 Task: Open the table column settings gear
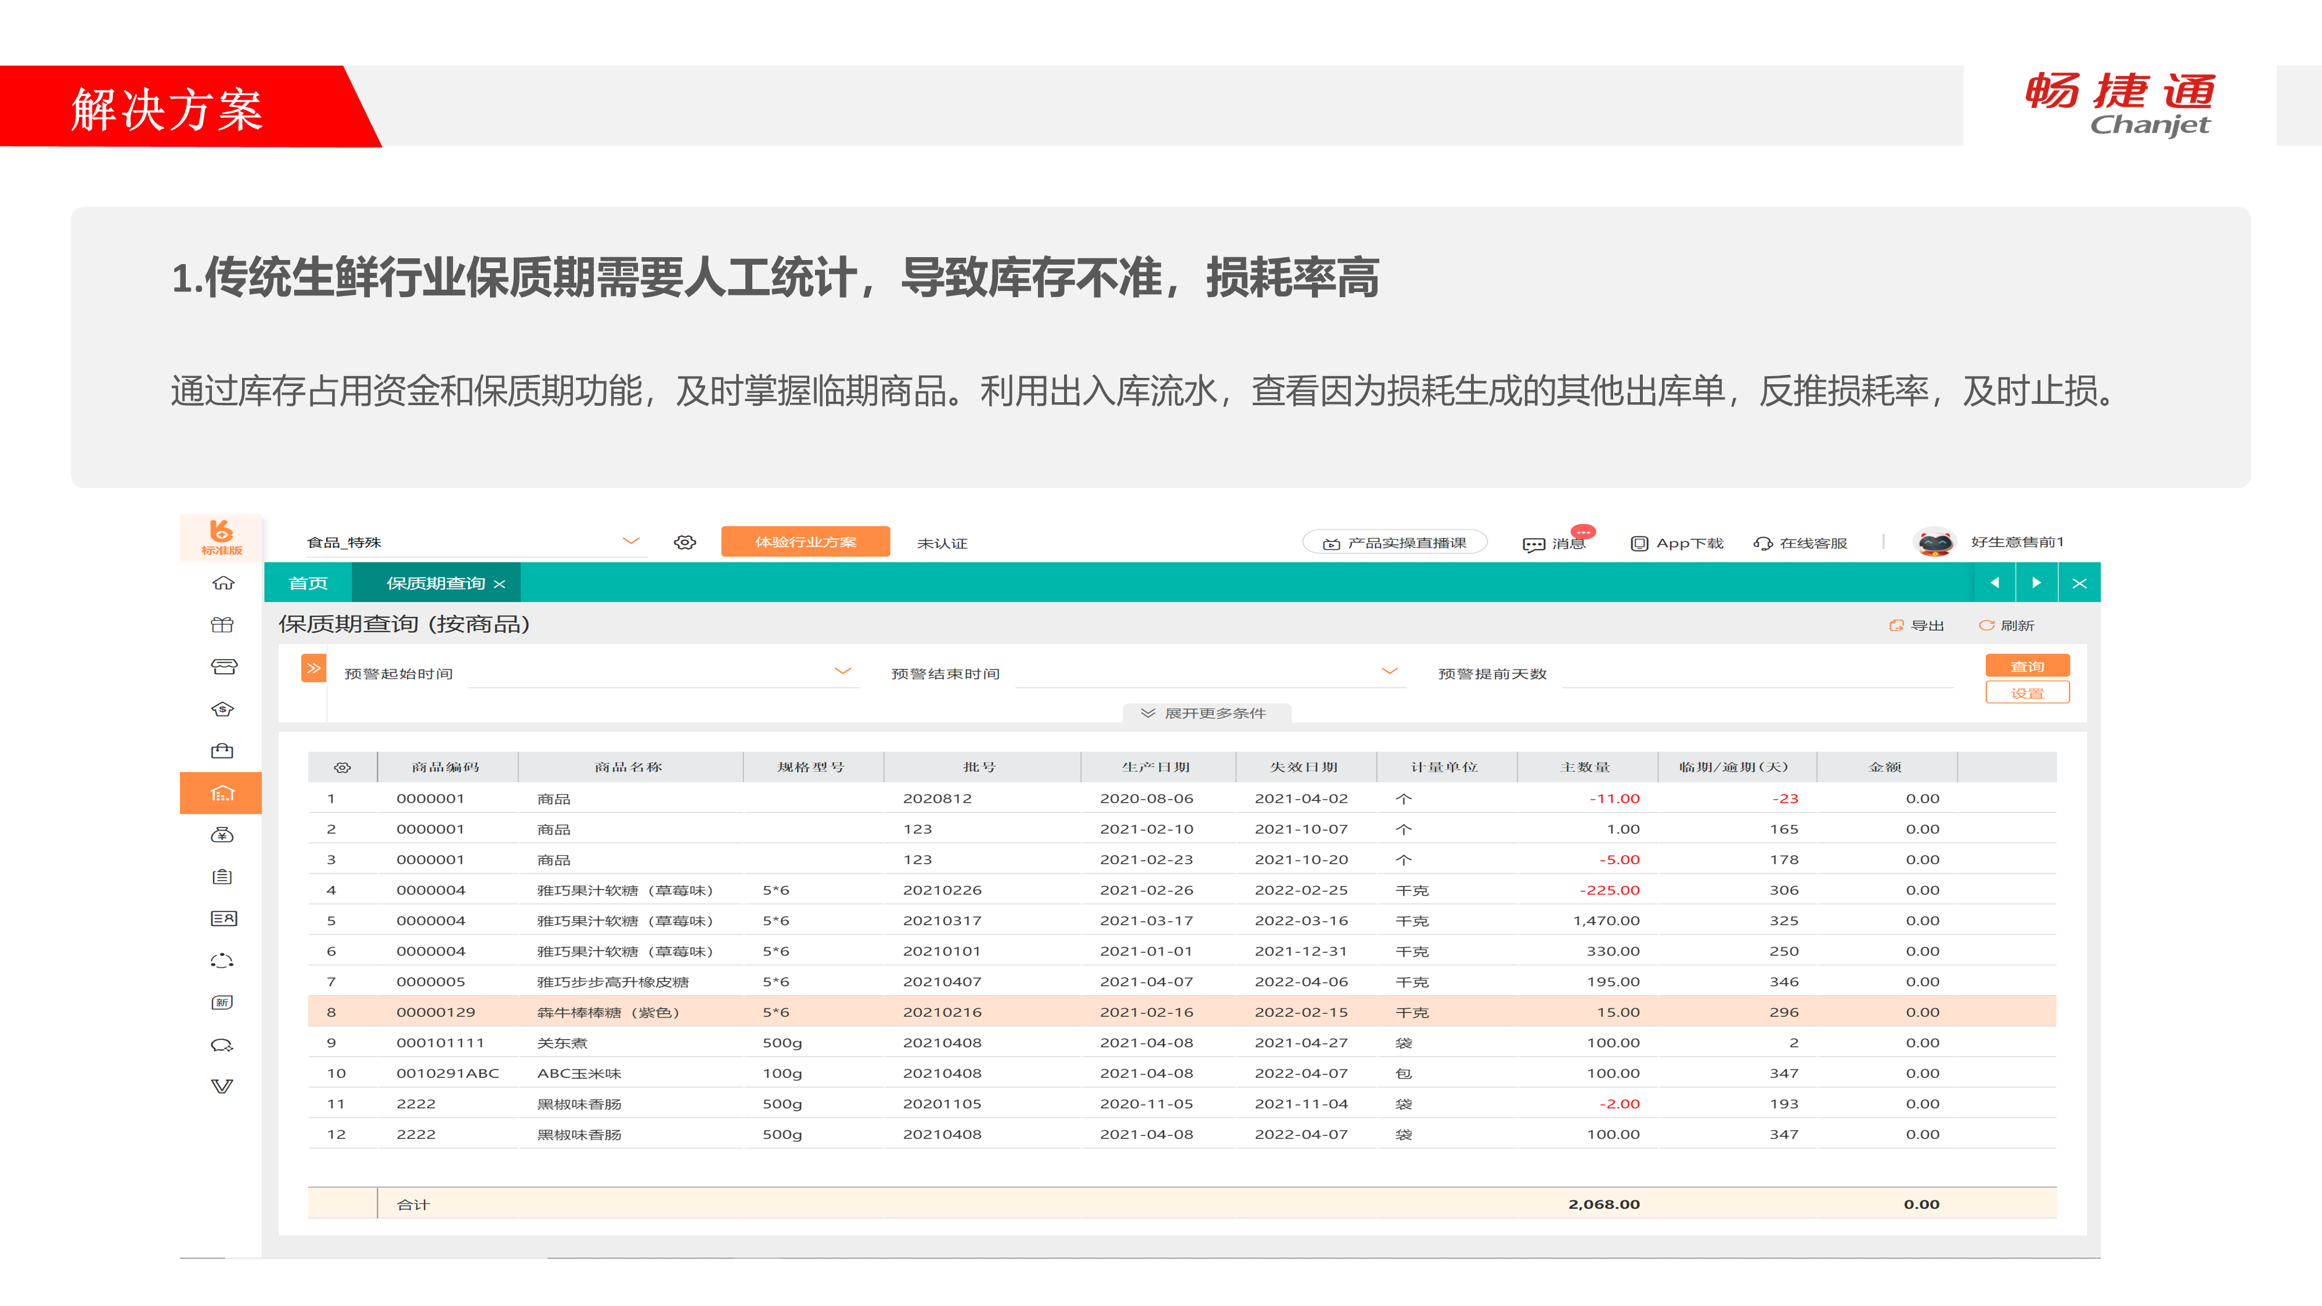pos(342,767)
